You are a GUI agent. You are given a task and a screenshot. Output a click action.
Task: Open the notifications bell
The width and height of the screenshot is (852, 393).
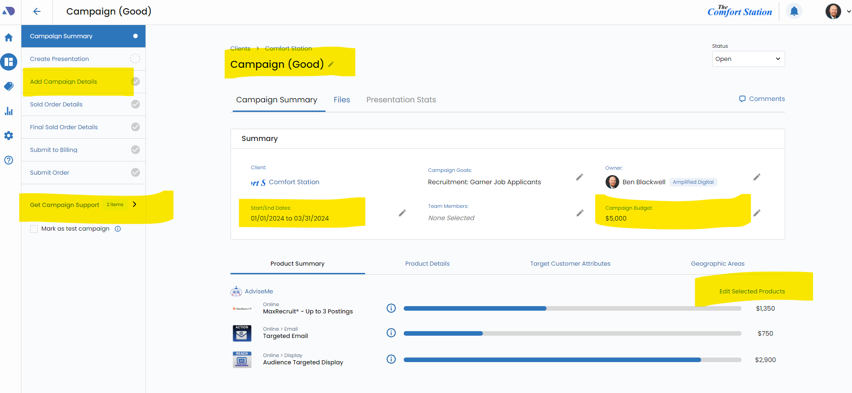794,11
